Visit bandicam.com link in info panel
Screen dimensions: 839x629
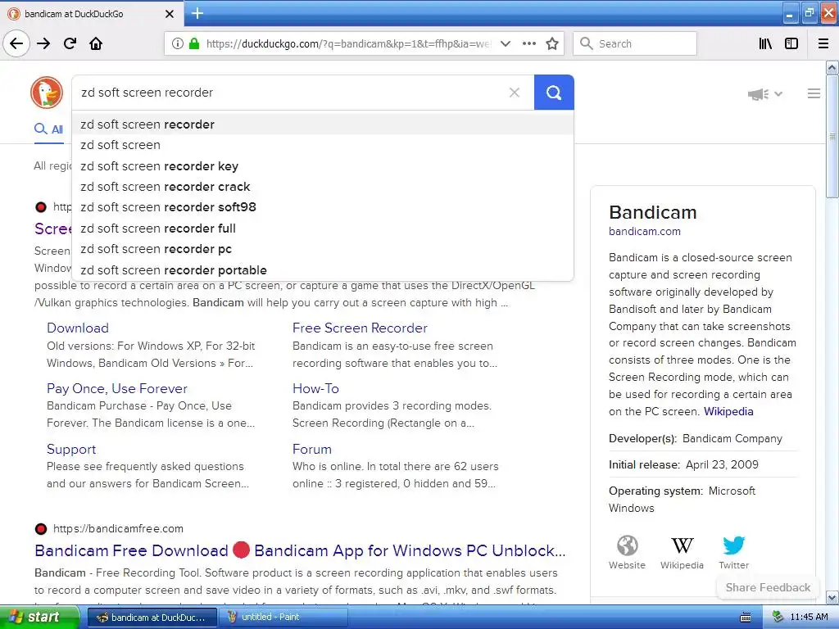pos(645,232)
